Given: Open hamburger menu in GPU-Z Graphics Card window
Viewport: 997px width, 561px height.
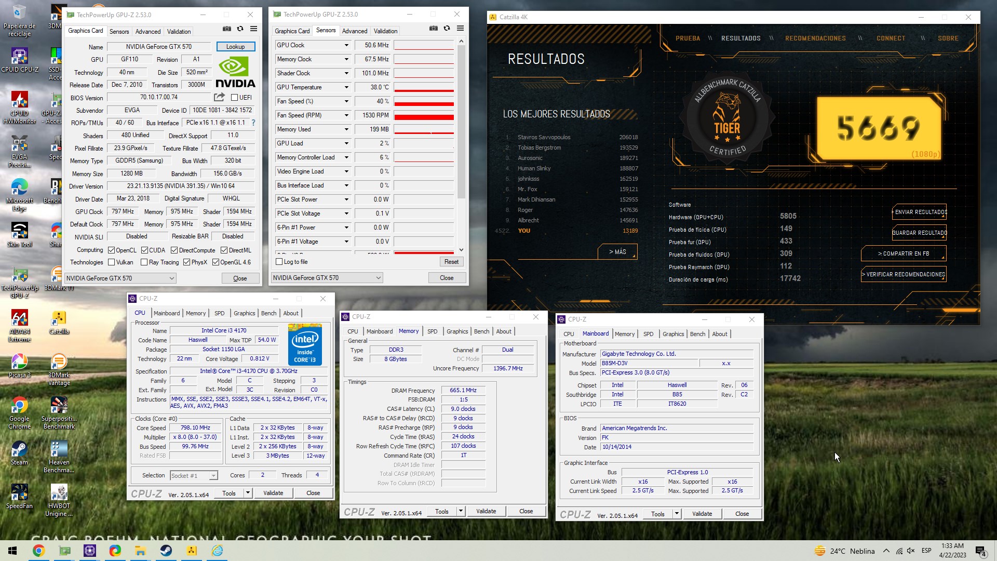Looking at the screenshot, I should click(x=253, y=29).
